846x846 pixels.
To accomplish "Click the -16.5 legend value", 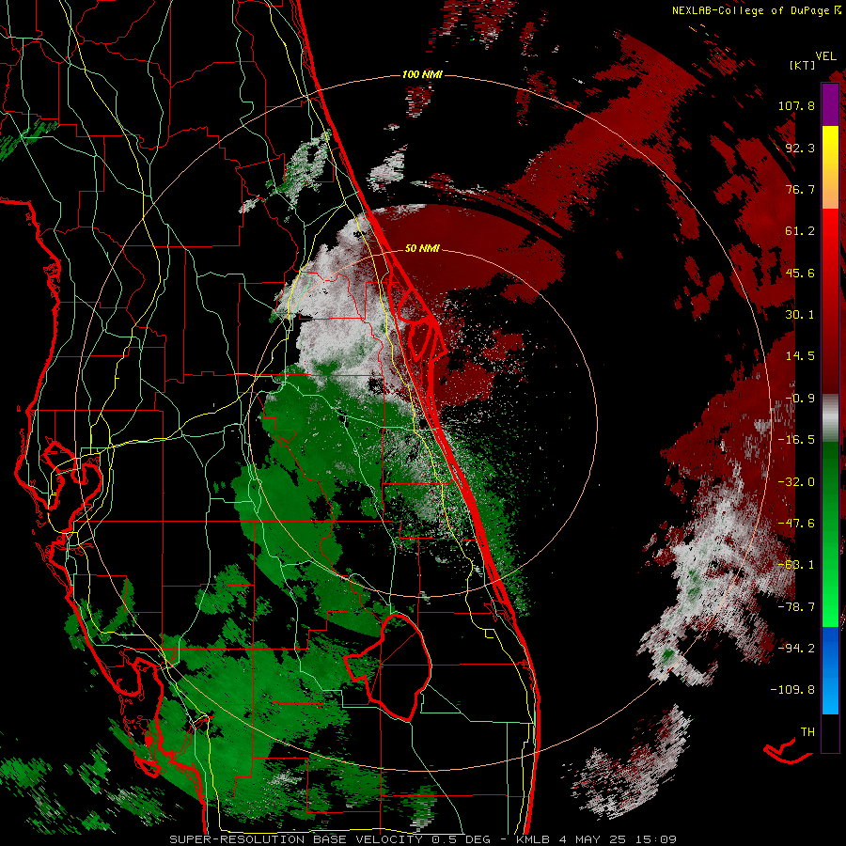I will 796,440.
